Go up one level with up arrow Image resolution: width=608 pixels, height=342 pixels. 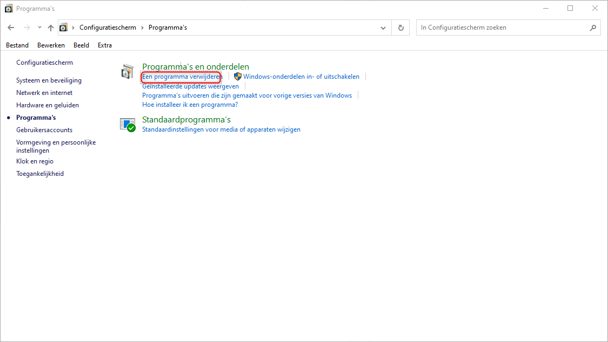(x=51, y=28)
